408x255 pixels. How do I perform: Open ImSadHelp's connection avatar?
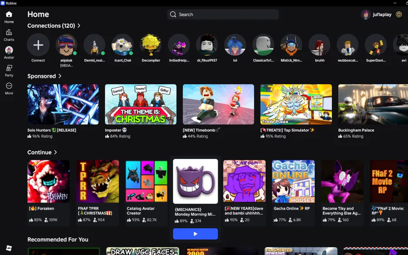[x=179, y=45]
